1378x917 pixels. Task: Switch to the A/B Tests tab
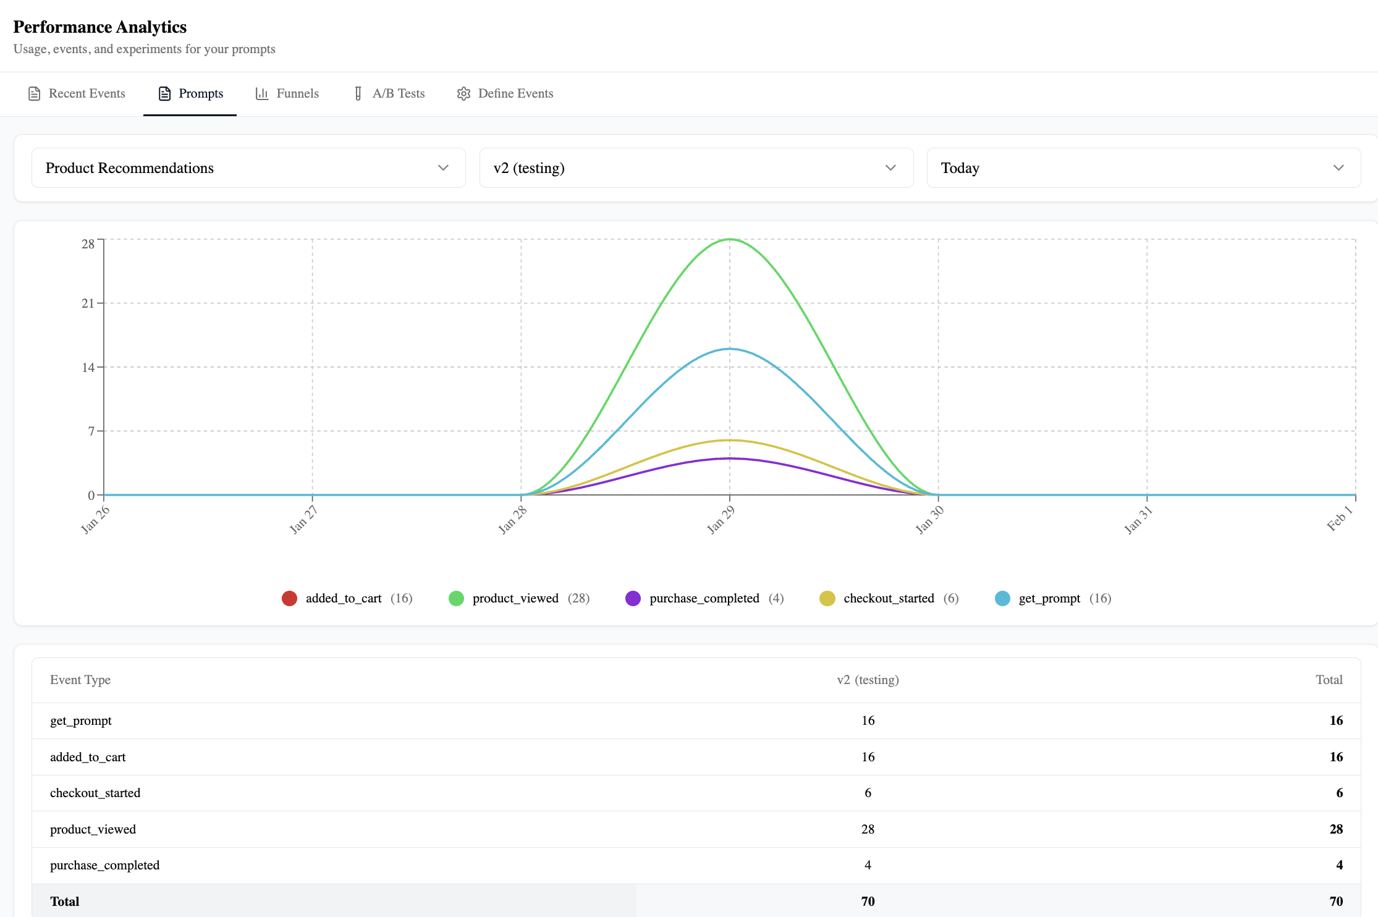coord(388,93)
